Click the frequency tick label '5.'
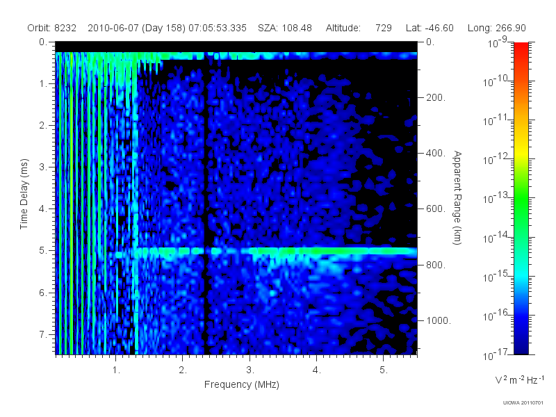This screenshot has height=417, width=556. [x=384, y=370]
